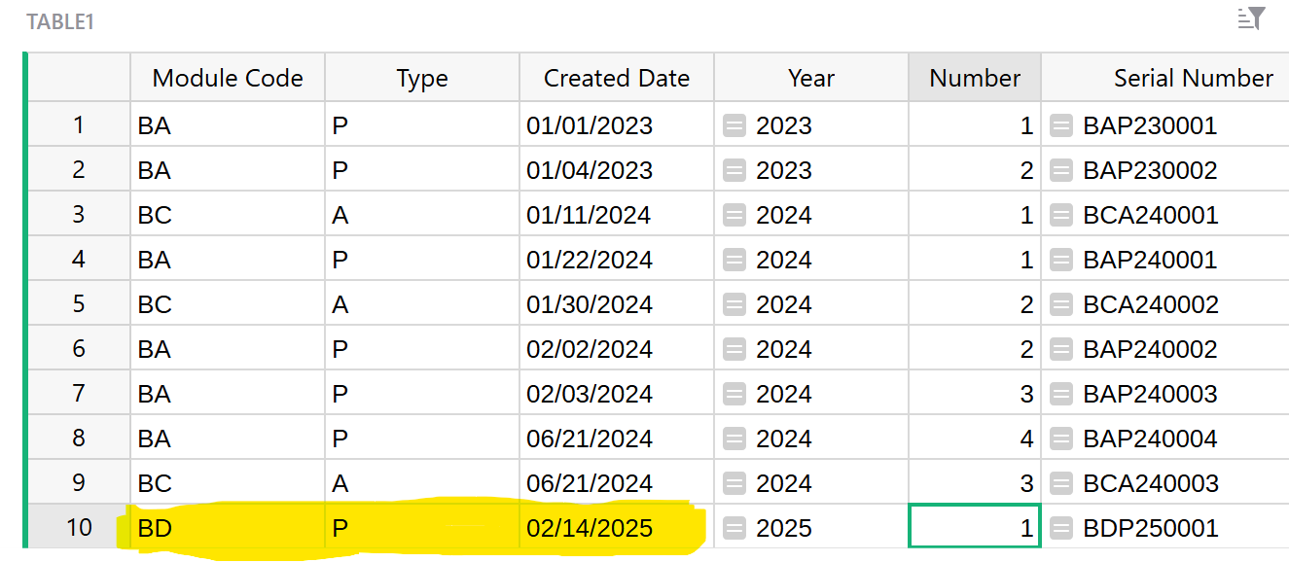Select row number 5 header
The width and height of the screenshot is (1289, 562).
(x=79, y=303)
